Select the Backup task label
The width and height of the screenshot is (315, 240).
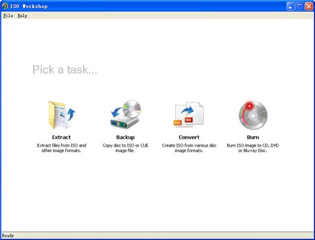point(126,137)
